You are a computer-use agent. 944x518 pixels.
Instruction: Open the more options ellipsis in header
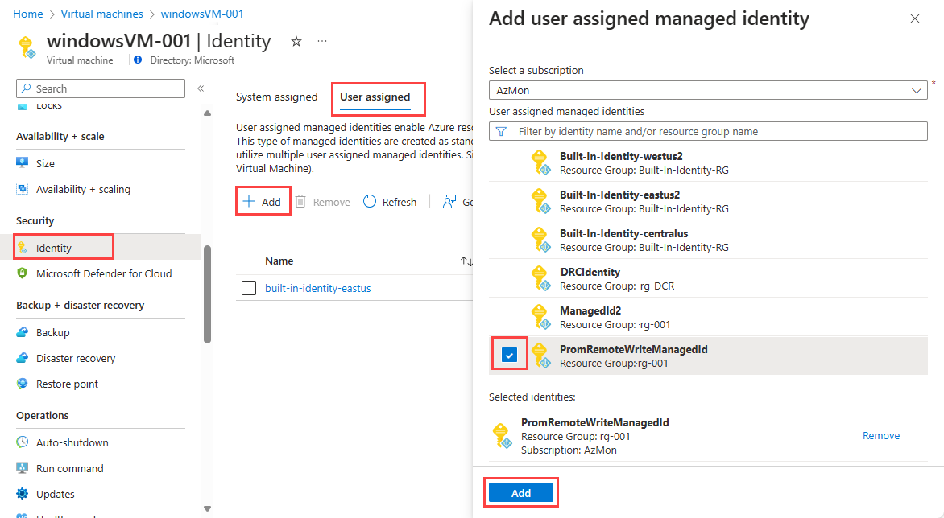(x=322, y=41)
